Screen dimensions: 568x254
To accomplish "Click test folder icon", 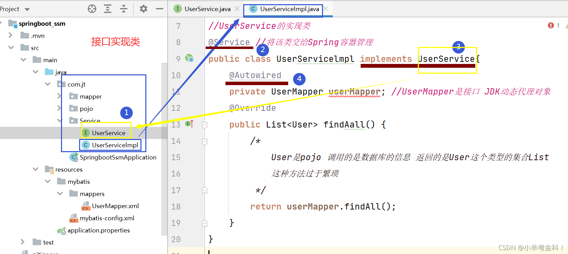I will pos(37,242).
